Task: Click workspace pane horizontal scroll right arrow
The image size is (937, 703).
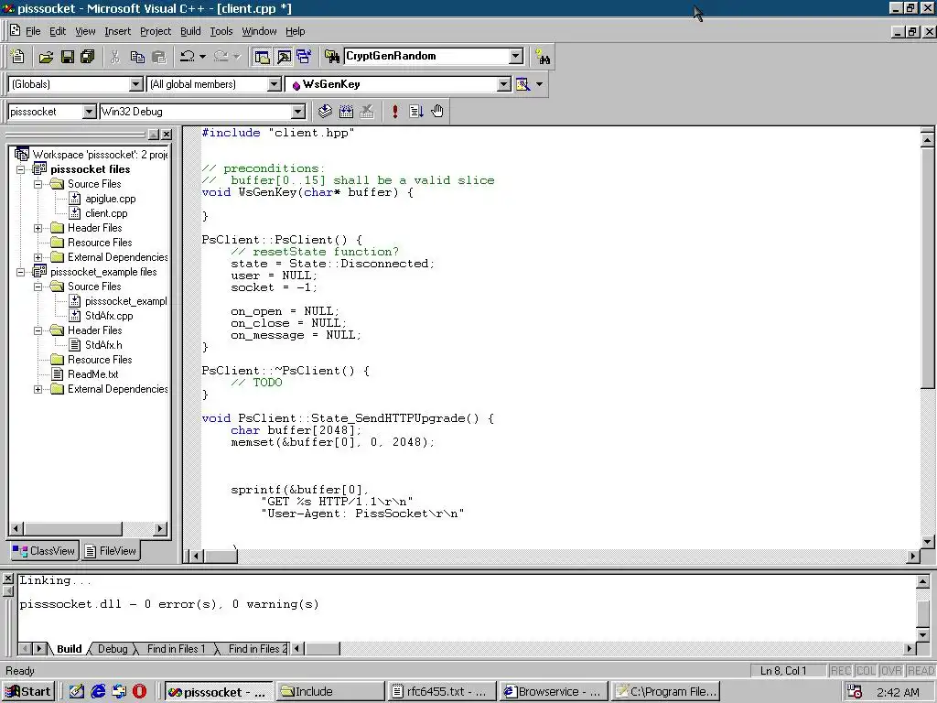Action: click(x=159, y=528)
